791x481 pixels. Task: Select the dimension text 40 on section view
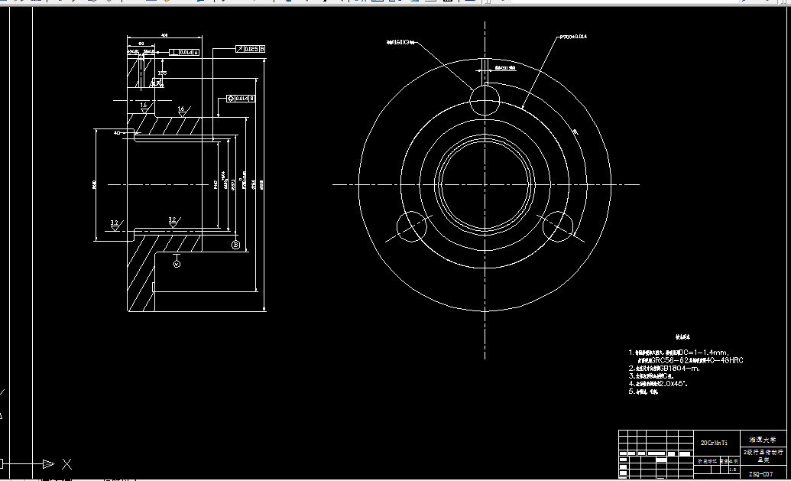pyautogui.click(x=117, y=133)
